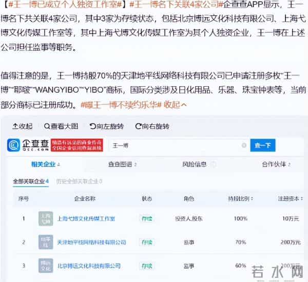
Task: Click 投资人,股东 role cell
Action: (189, 218)
